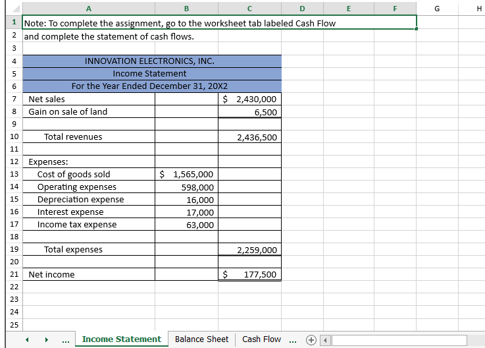Screen dimensions: 485x348
Task: Select depreciation value 16,000
Action: pos(186,199)
